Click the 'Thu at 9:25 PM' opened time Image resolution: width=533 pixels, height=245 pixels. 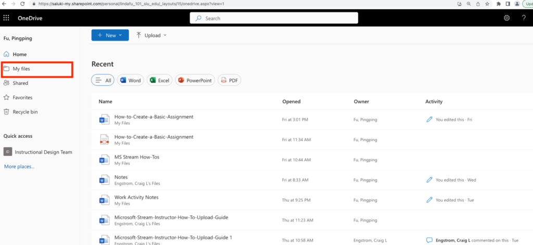click(x=296, y=200)
